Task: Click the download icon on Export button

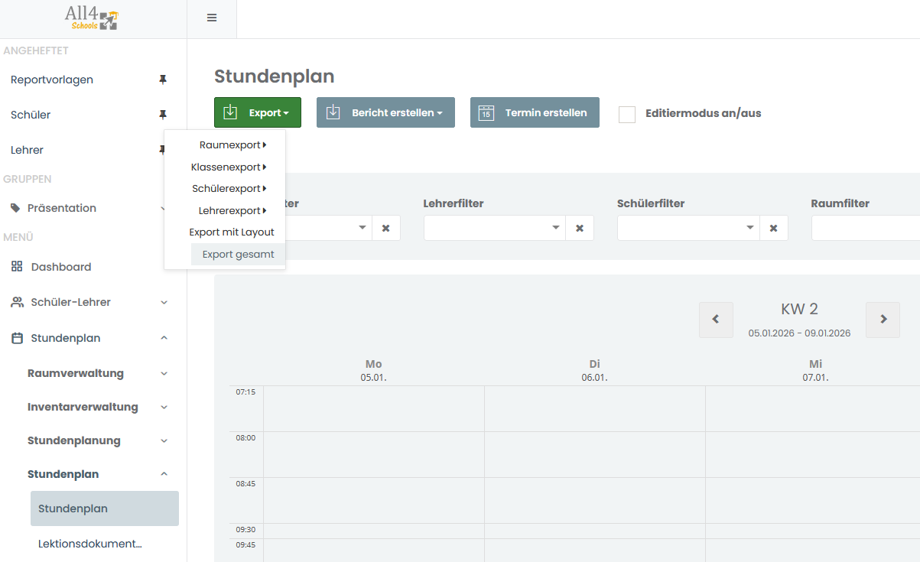Action: tap(230, 112)
